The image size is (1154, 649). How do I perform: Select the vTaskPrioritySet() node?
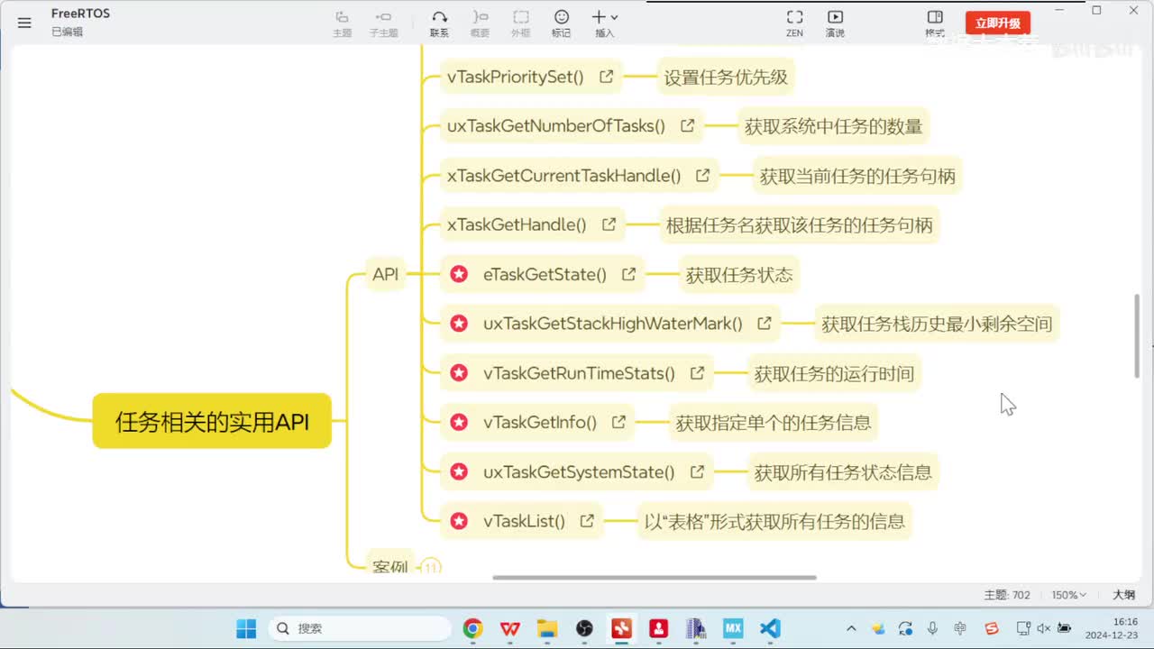click(x=531, y=77)
